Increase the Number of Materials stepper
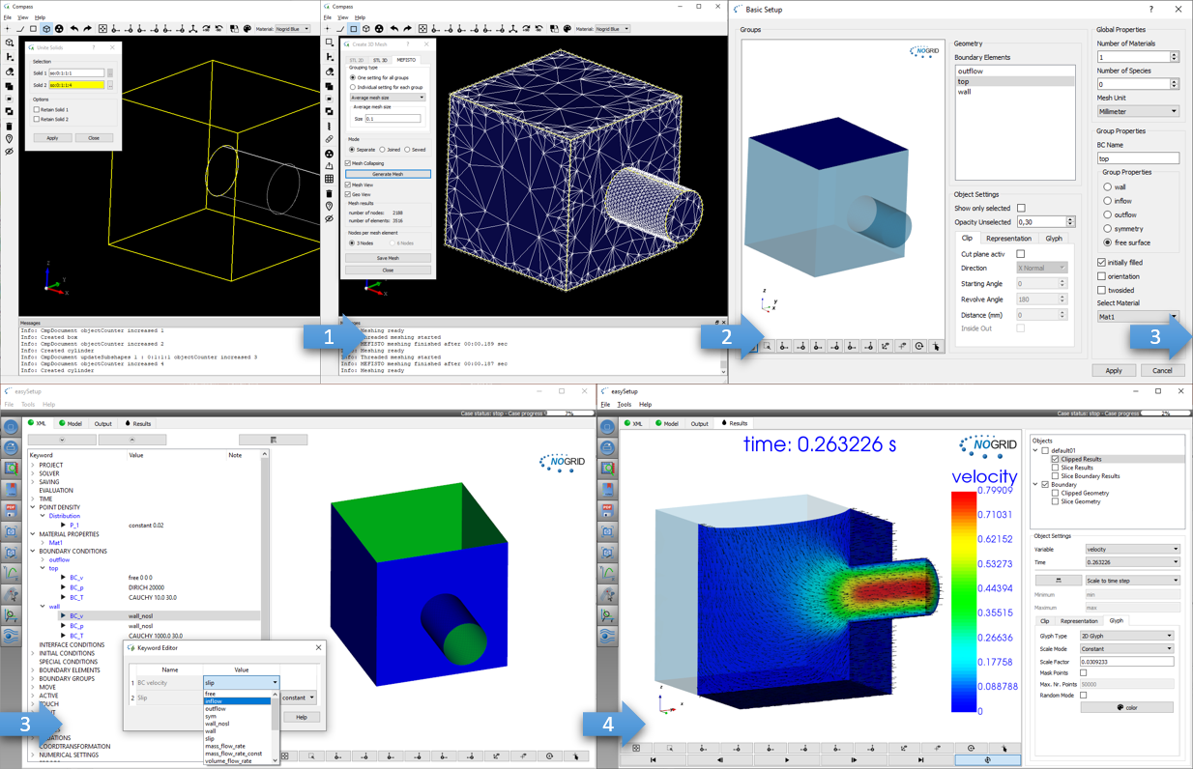 (1175, 55)
